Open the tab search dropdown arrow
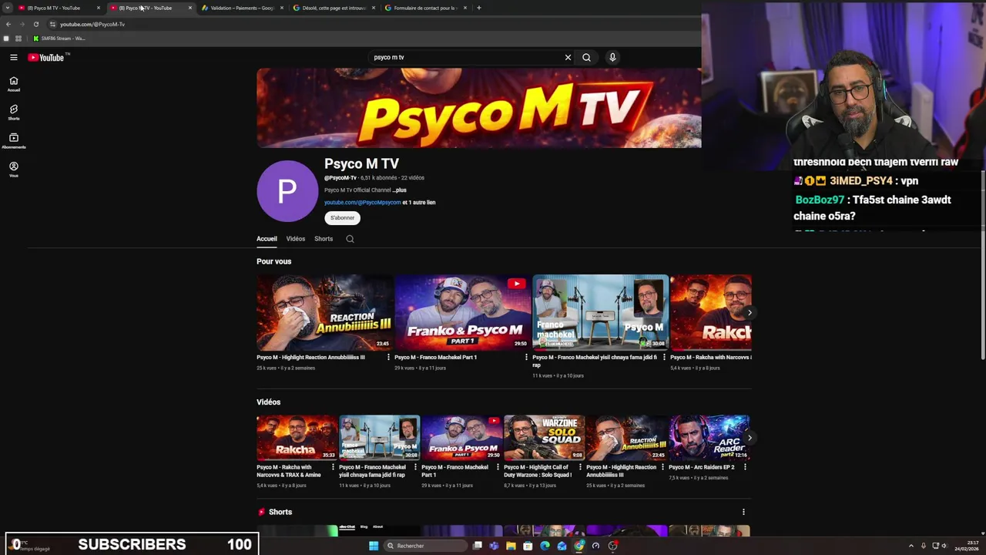 coord(6,8)
